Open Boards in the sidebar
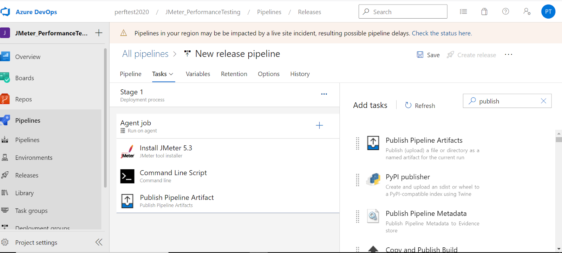Image resolution: width=562 pixels, height=253 pixels. [x=25, y=78]
